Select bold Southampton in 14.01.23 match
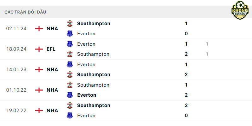Image resolution: width=252 pixels, height=126 pixels. [94, 75]
